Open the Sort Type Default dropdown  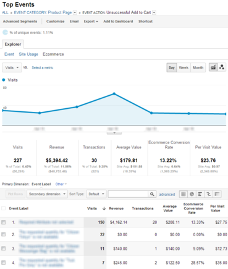point(96,194)
